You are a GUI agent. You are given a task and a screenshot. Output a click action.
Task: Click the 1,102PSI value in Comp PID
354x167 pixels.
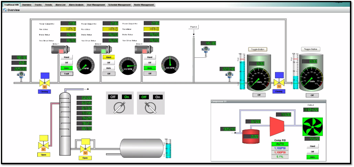(280, 148)
